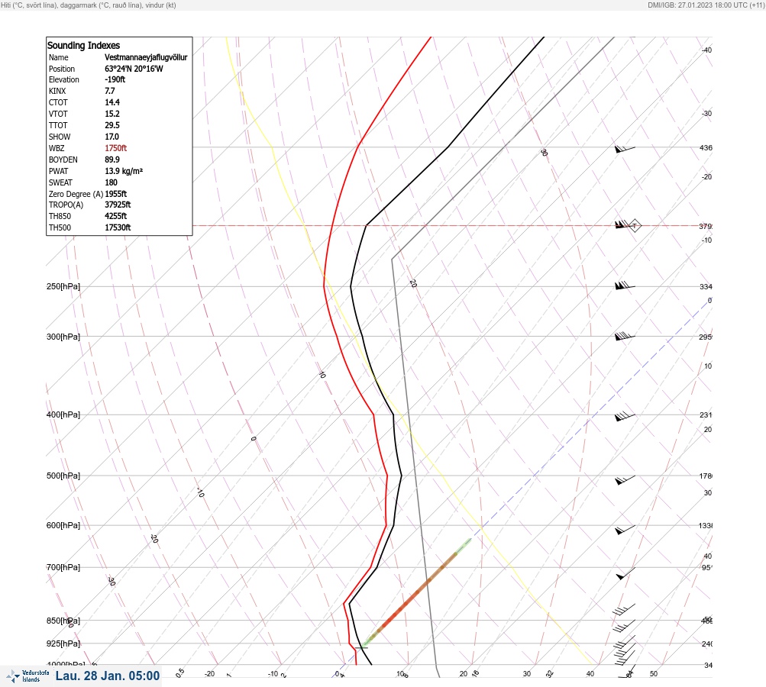Click the wind barb at 300 hPa
The width and height of the screenshot is (766, 687).
point(625,336)
